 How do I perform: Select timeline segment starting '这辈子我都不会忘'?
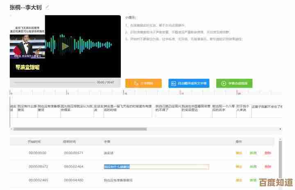(x=267, y=111)
